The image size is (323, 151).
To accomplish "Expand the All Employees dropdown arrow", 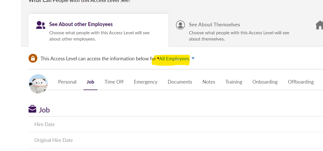I will point(193,58).
